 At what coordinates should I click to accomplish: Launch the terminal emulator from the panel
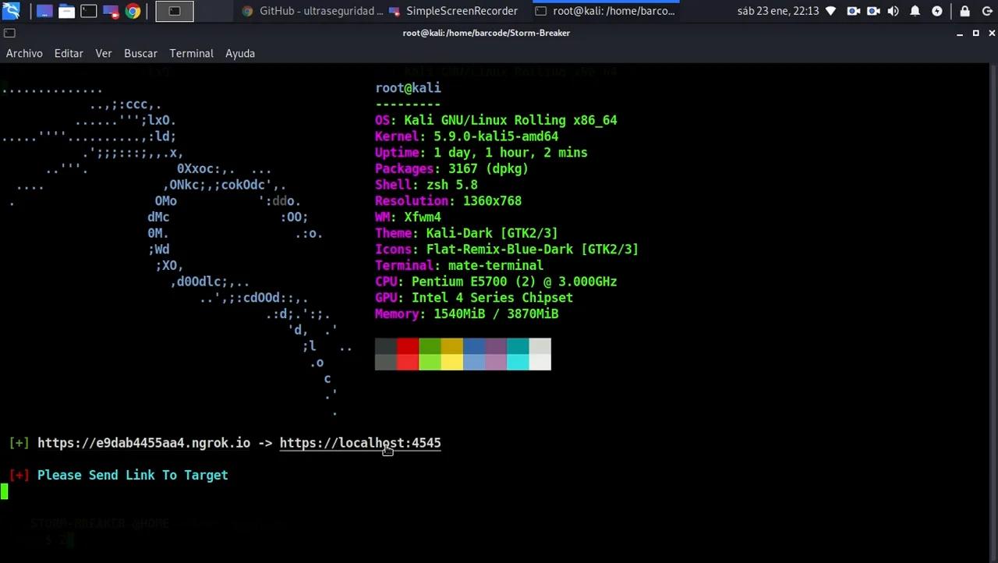89,11
